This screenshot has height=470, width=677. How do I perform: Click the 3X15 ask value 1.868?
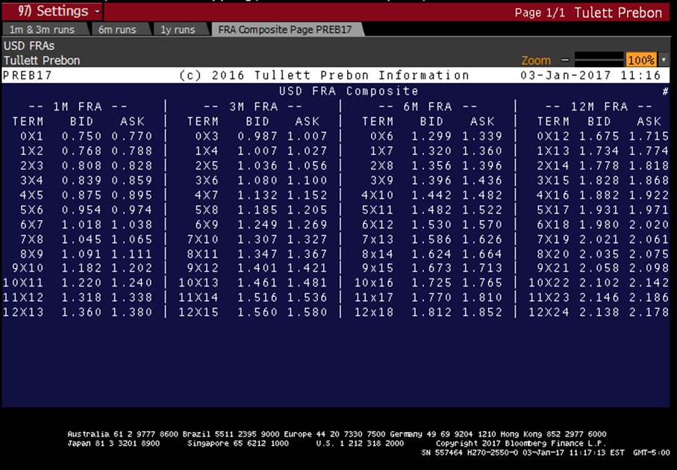[x=649, y=181]
